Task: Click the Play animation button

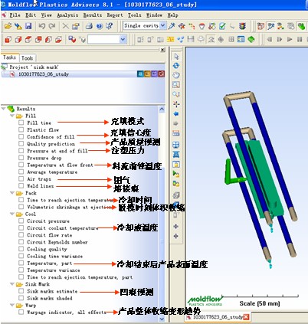Action: [x=290, y=39]
